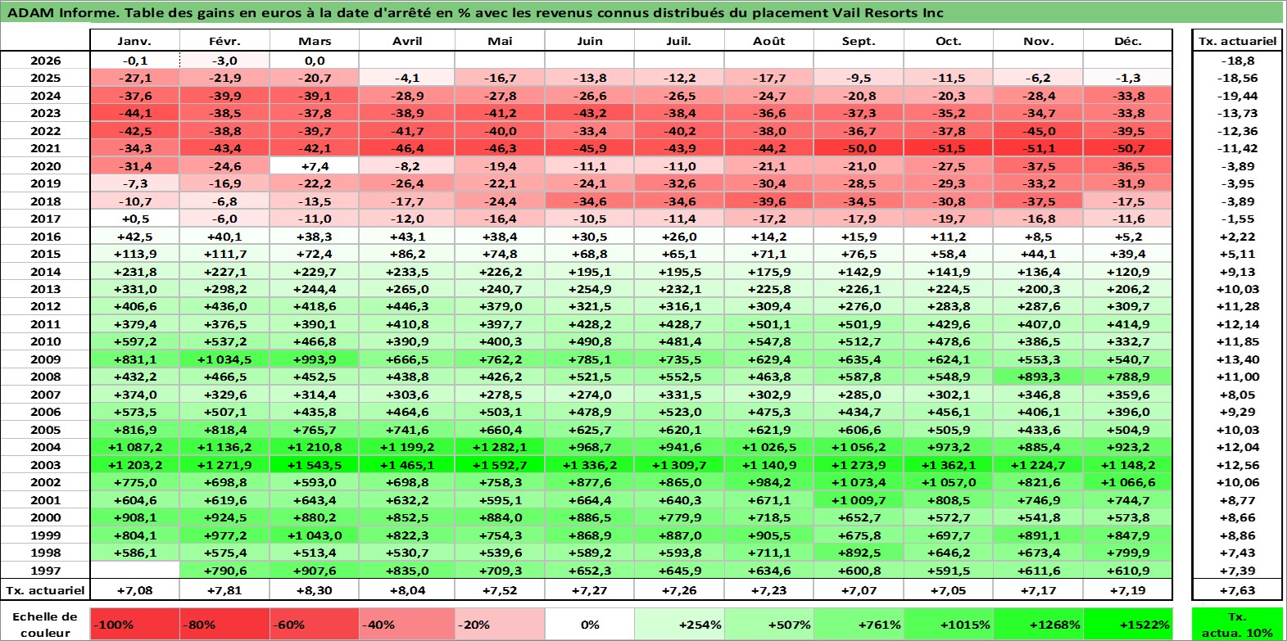Click the Echelle de couleur label

click(x=45, y=624)
